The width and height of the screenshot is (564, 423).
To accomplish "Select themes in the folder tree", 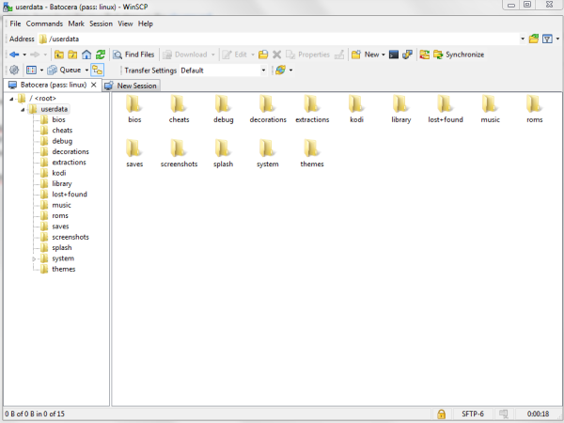I will (63, 269).
